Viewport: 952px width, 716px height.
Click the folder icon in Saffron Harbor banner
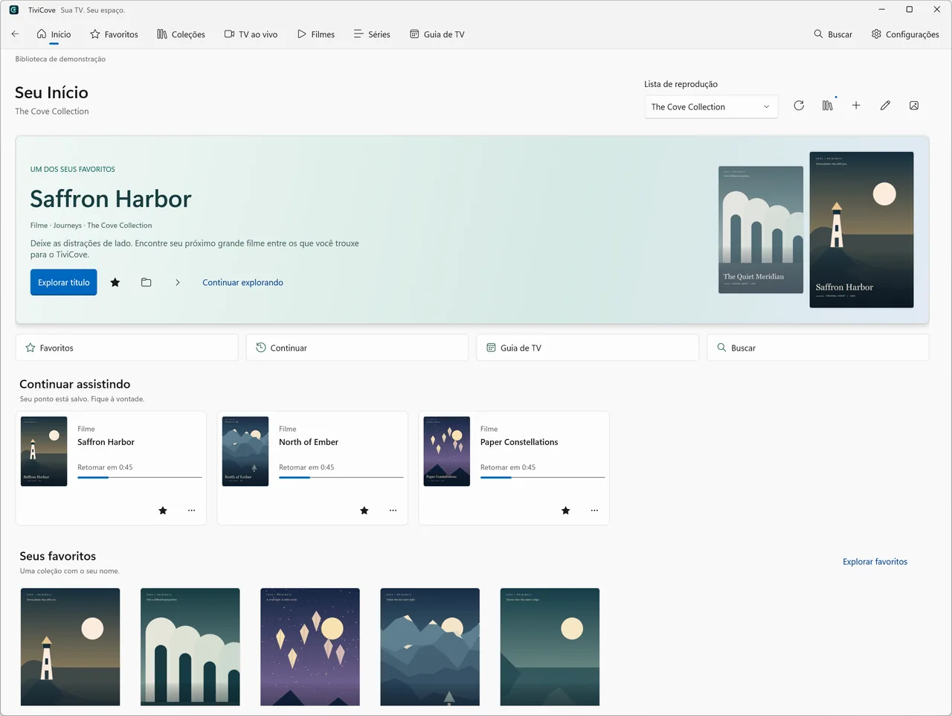click(147, 282)
